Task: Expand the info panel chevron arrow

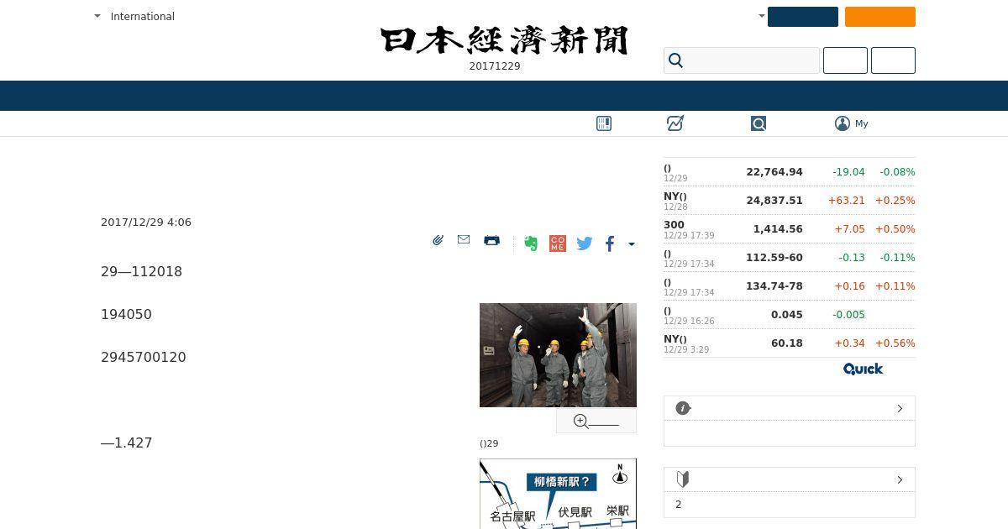Action: (900, 408)
